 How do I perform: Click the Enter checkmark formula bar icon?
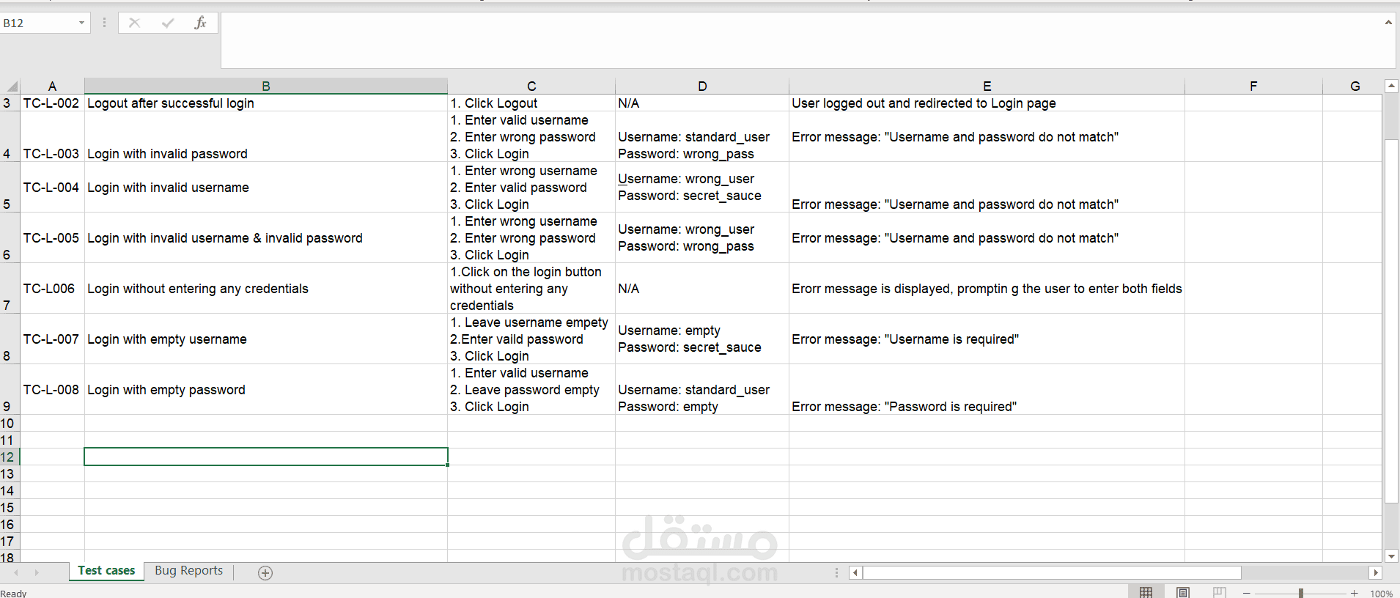coord(168,23)
